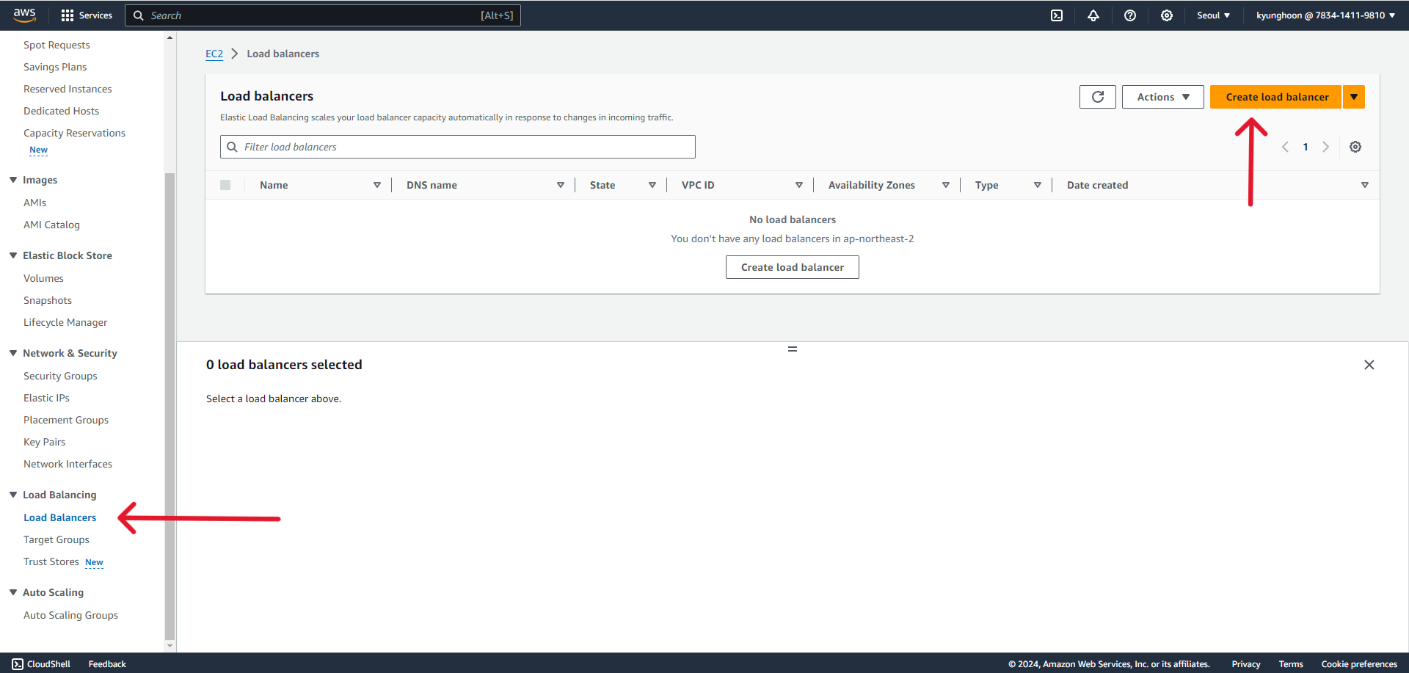Sort by Date created column arrow
Screen dimensions: 1409x673
pyautogui.click(x=1365, y=185)
